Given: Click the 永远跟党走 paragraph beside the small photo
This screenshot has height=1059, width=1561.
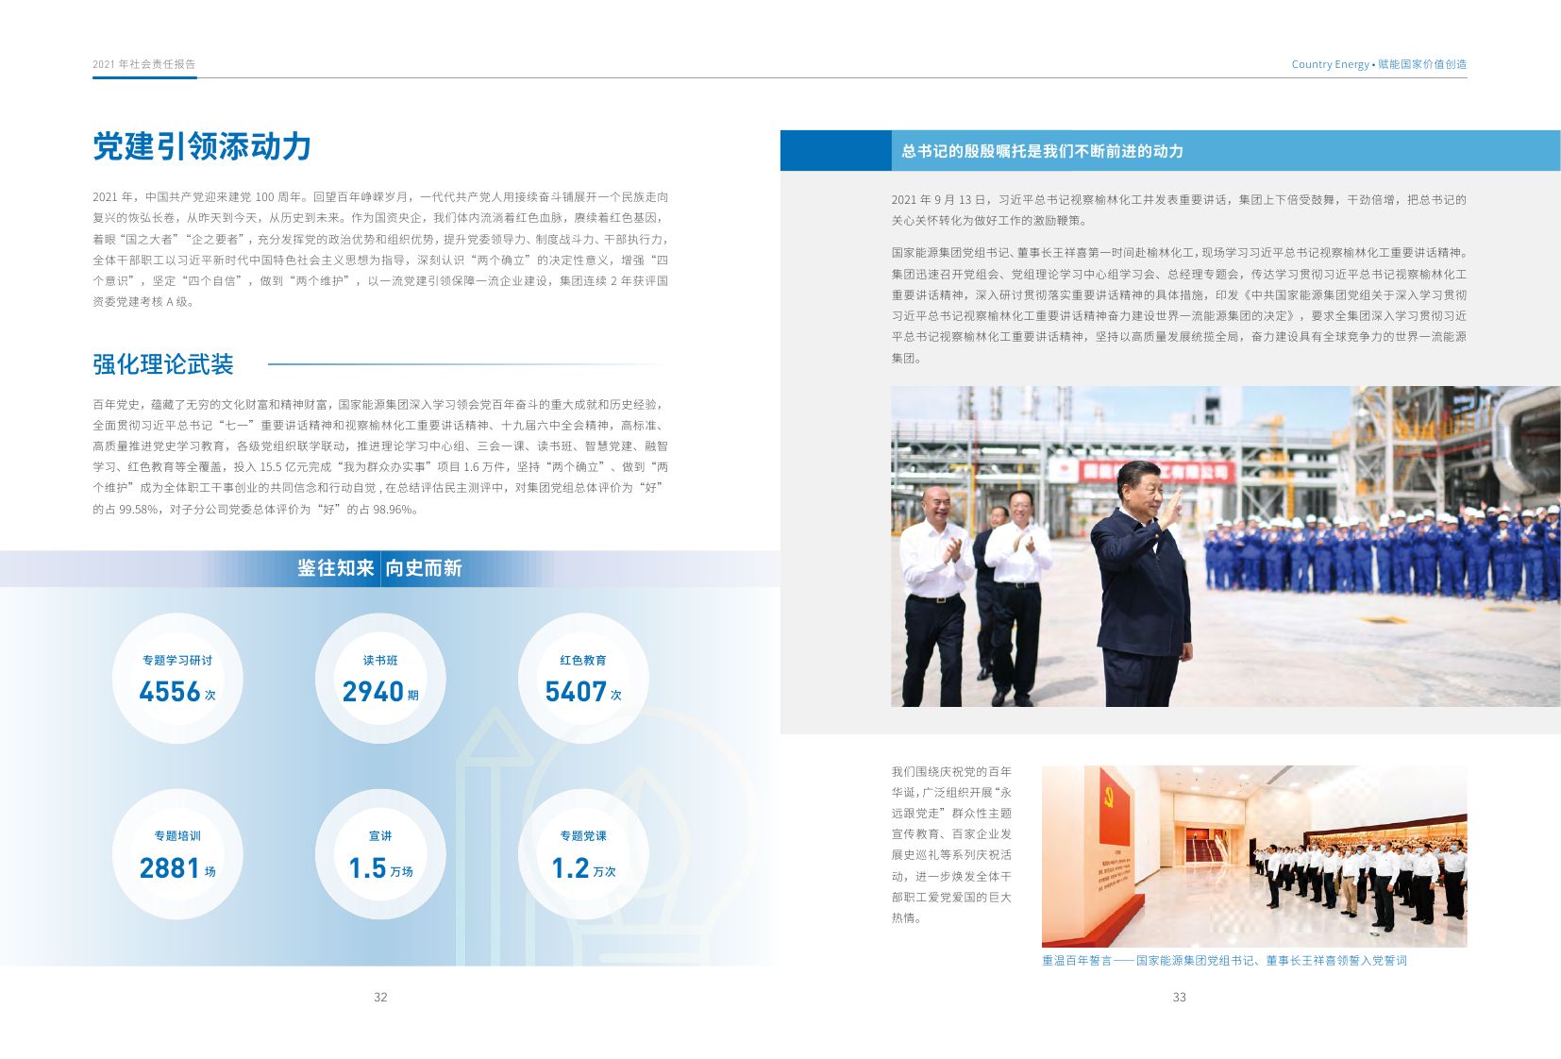Looking at the screenshot, I should coord(951,844).
